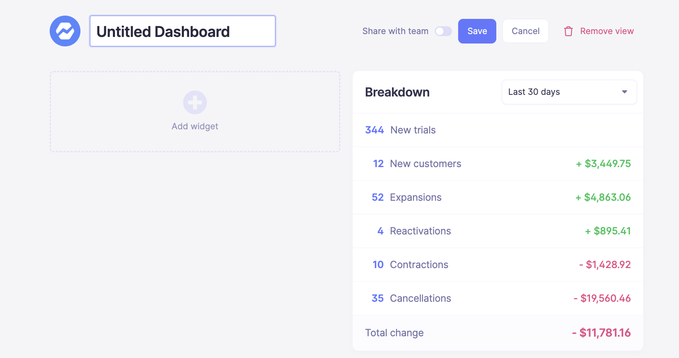
Task: Click the Baremetrics logo icon
Action: pos(65,31)
